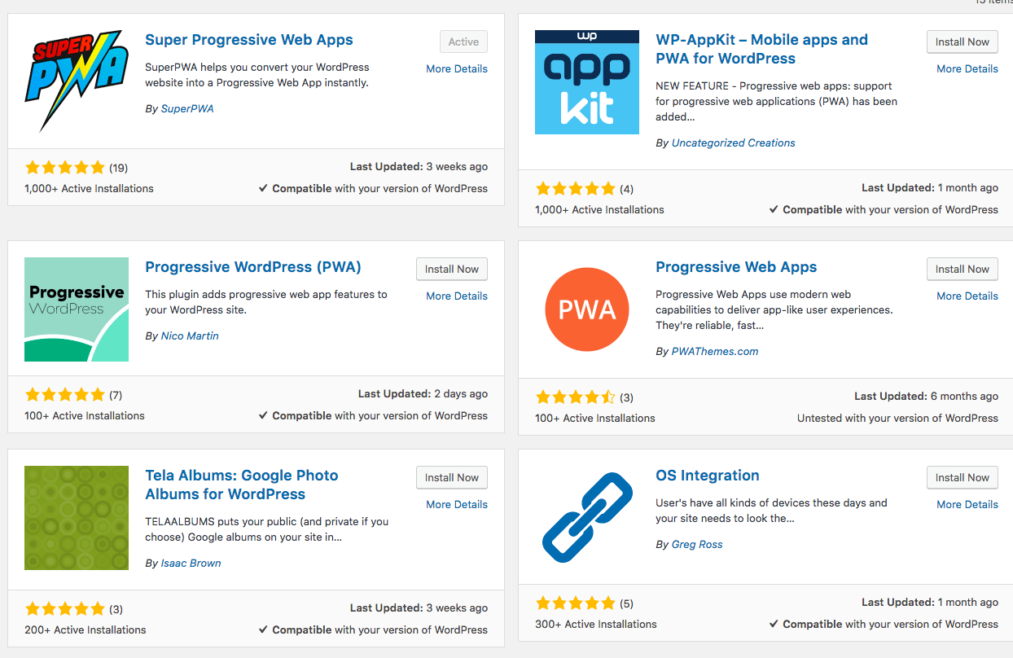Open author link Uncategorized Creations
1013x658 pixels.
pyautogui.click(x=733, y=143)
